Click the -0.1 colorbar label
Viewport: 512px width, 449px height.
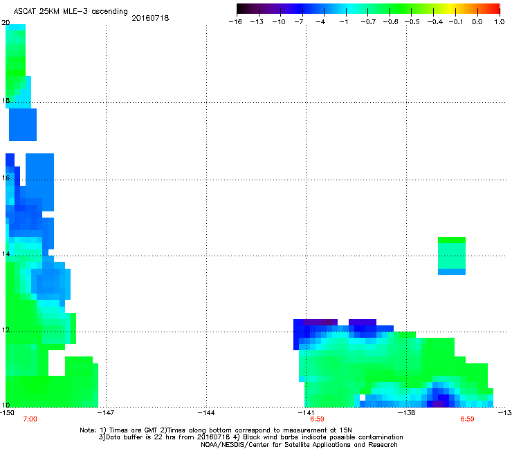(456, 22)
